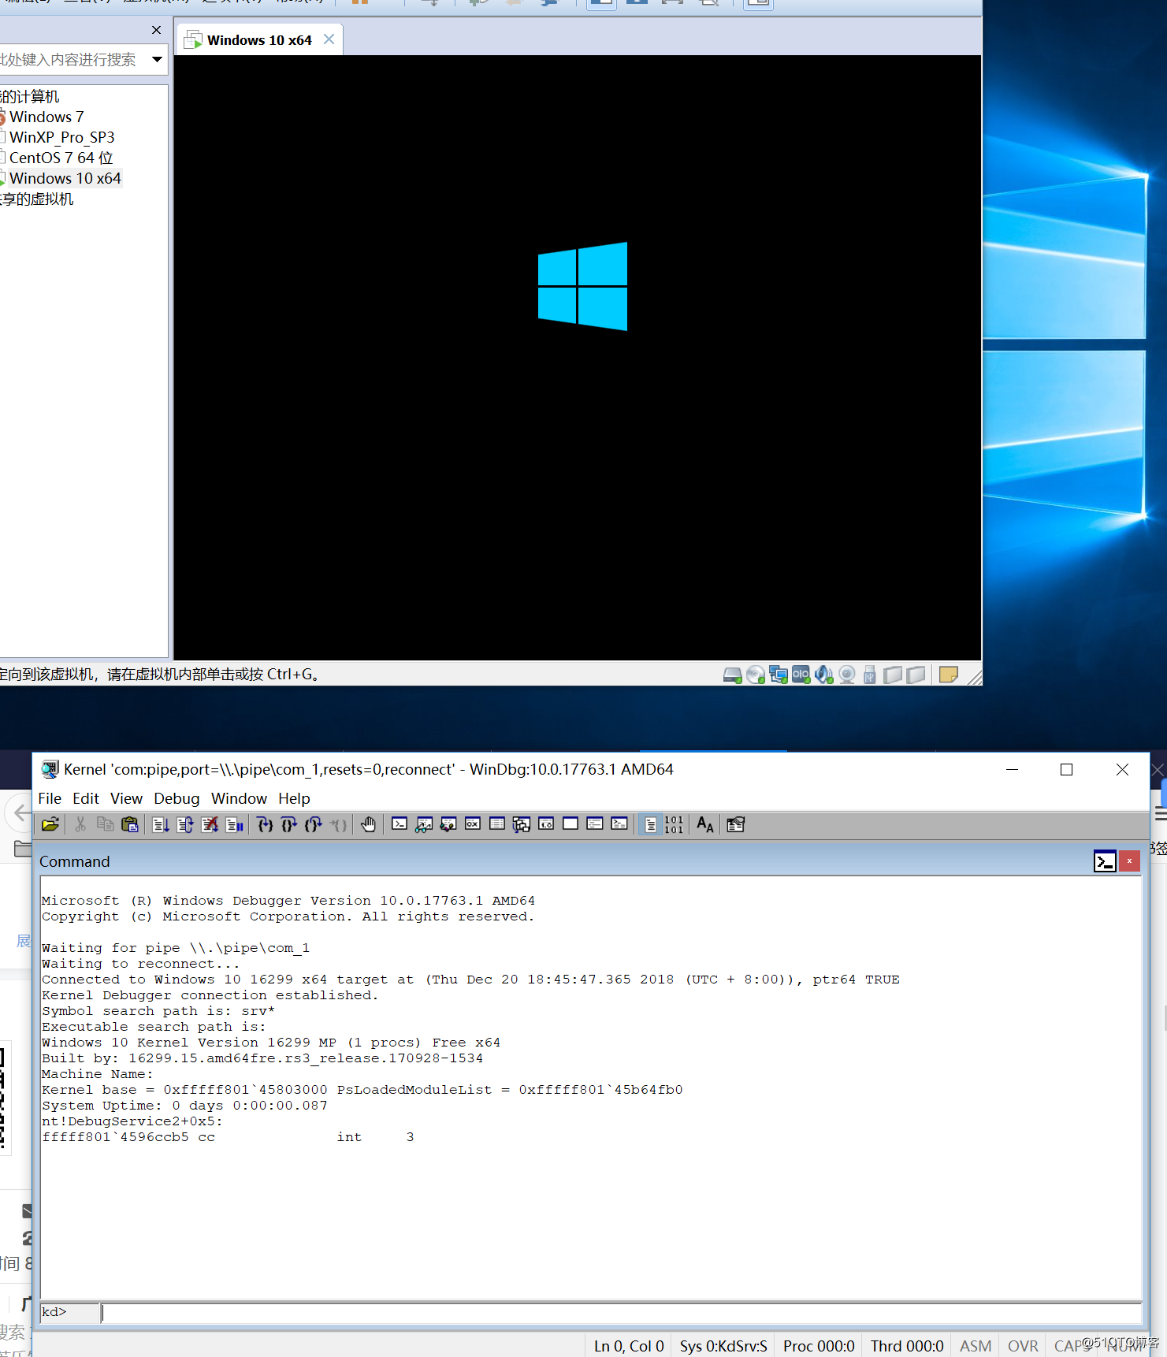Image resolution: width=1167 pixels, height=1357 pixels.
Task: Select Windows 10 x64 in library tree
Action: point(65,178)
